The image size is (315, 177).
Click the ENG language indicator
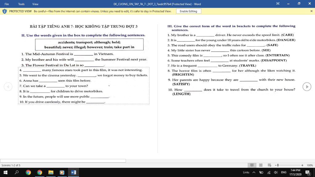(284, 172)
